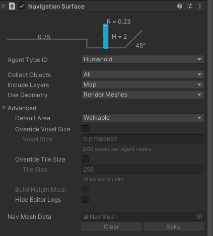
Task: Open the Agent Type ID dropdown
Action: coord(143,59)
